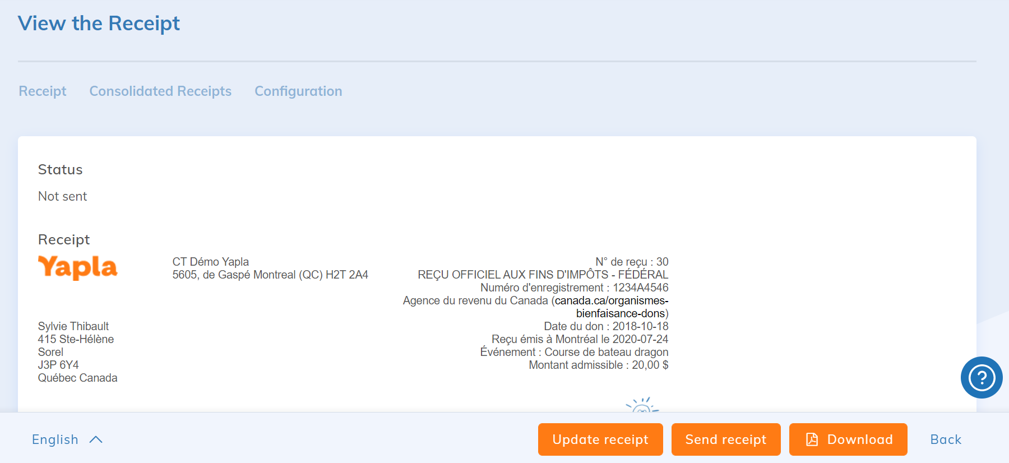Click the Montant admissible 20,00 $ line
Image resolution: width=1009 pixels, height=463 pixels.
[598, 365]
